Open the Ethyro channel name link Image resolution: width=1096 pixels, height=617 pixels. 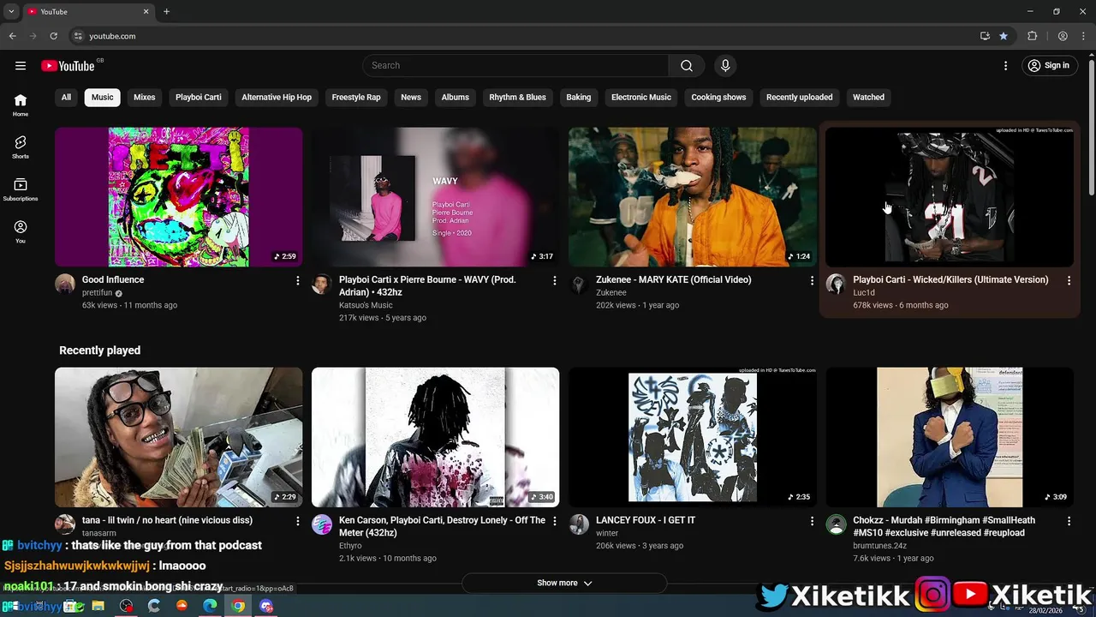point(350,546)
